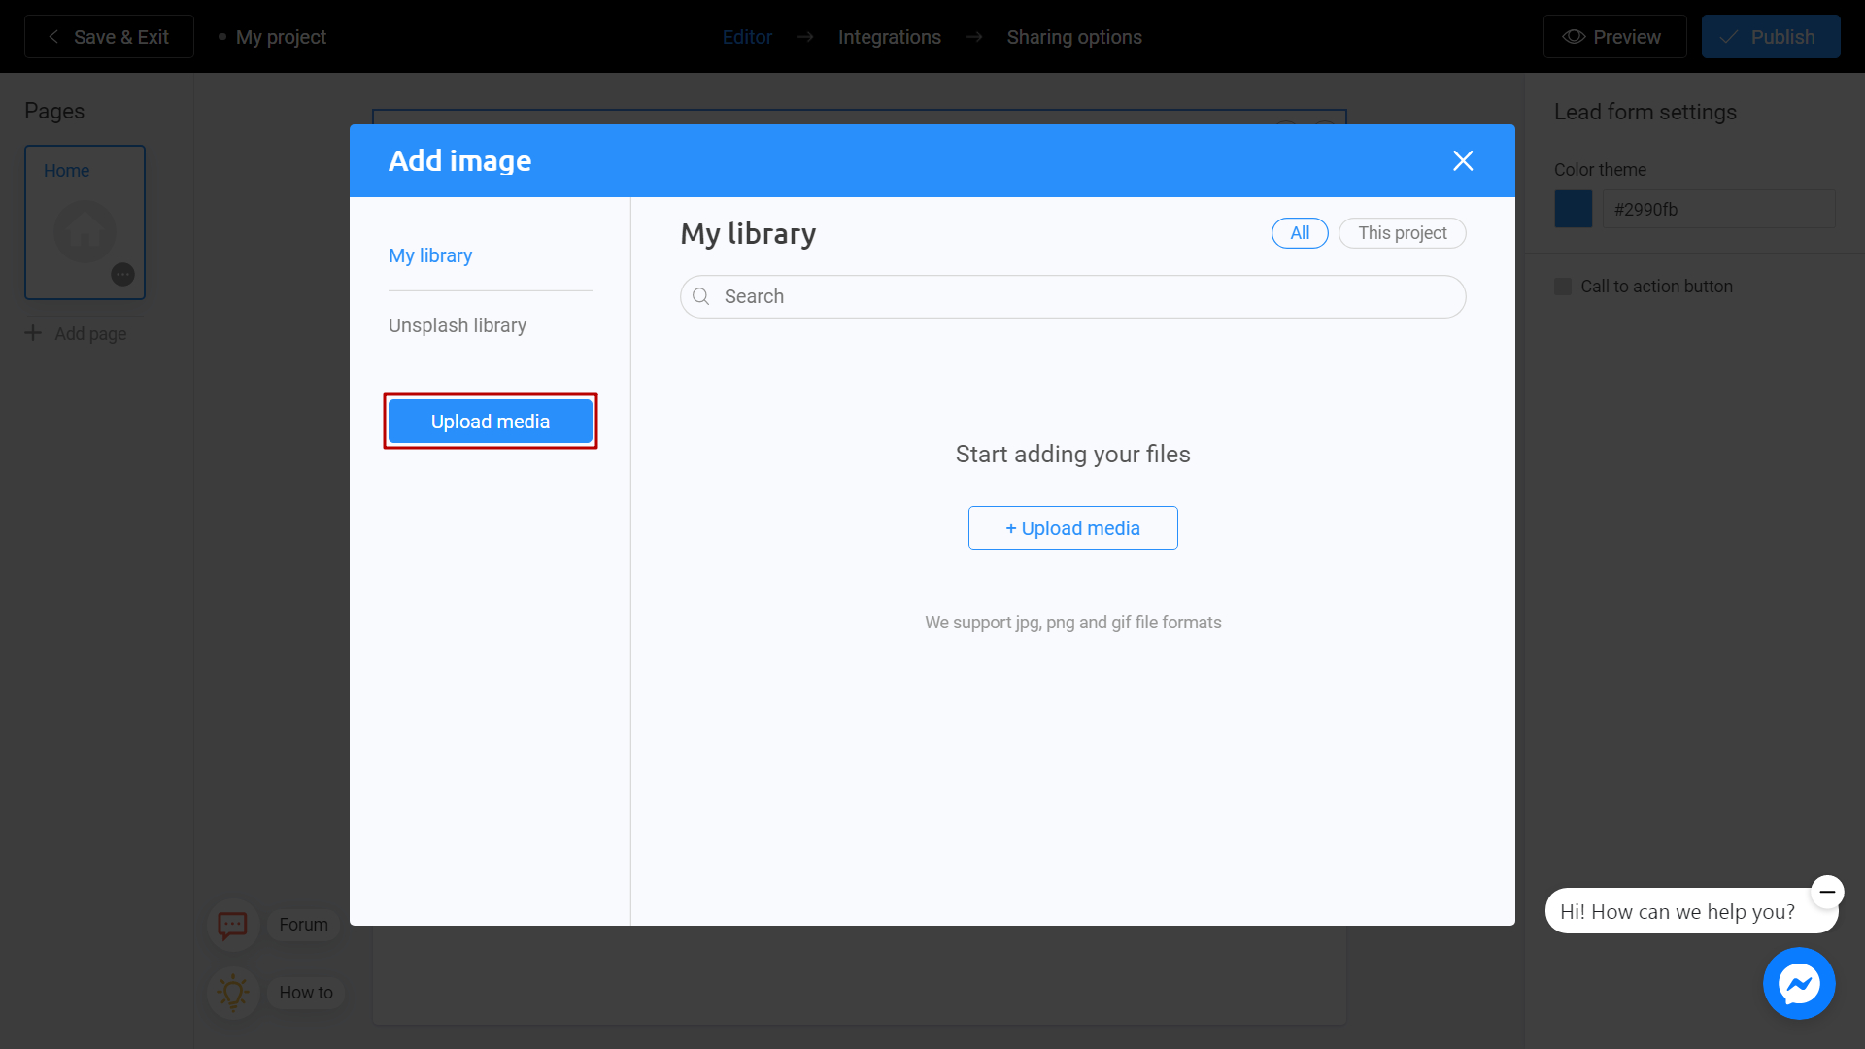Select the All filter toggle button
The image size is (1865, 1049).
click(1300, 233)
